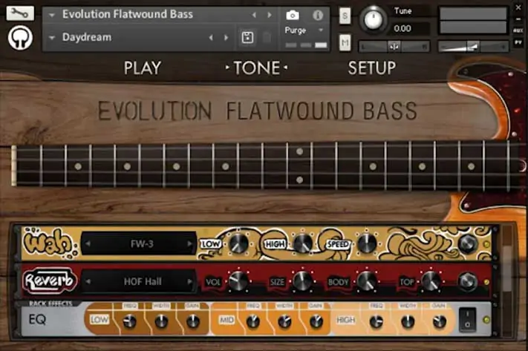Click the Tune value field showing 0.00
This screenshot has height=351, width=528.
click(x=411, y=28)
